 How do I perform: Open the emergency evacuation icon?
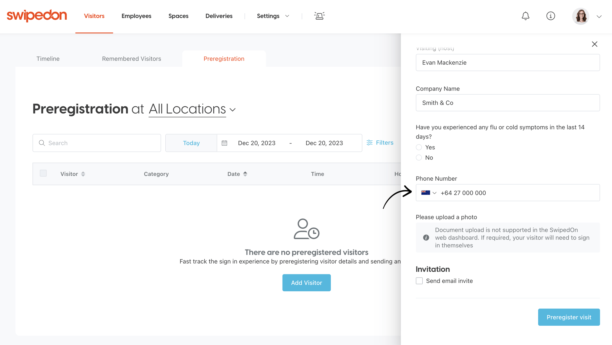(319, 16)
